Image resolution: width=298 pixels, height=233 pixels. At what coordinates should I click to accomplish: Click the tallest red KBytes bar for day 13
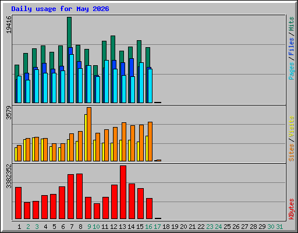[x=123, y=192]
